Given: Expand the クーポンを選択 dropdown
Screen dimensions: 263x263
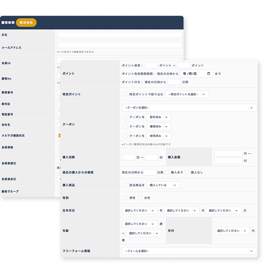Looking at the screenshot, I should pyautogui.click(x=189, y=108).
